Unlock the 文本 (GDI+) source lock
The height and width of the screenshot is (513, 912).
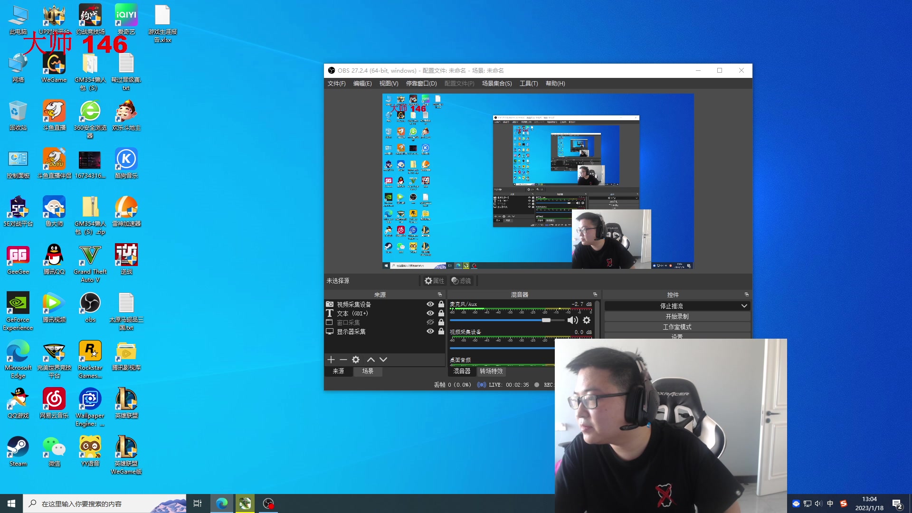pyautogui.click(x=441, y=313)
